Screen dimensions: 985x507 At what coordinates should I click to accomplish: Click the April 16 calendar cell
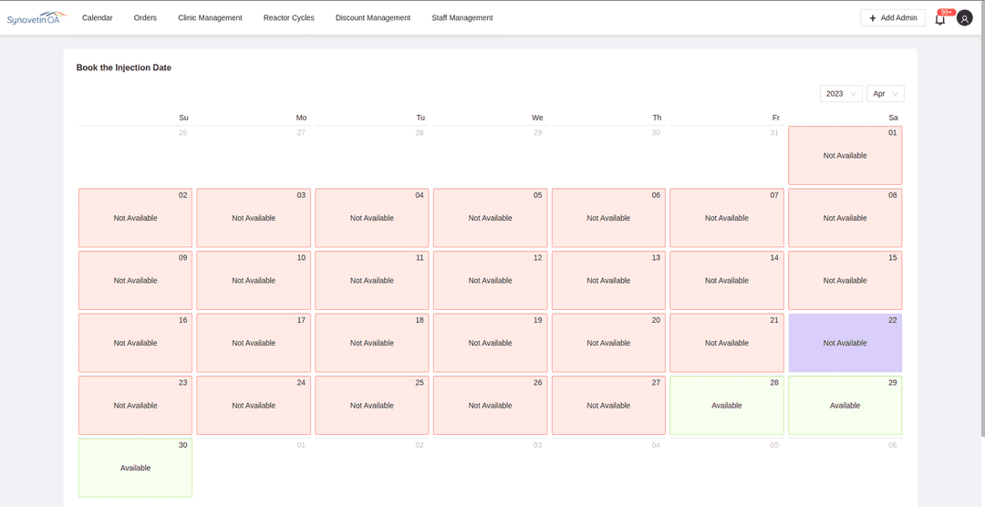click(x=135, y=343)
